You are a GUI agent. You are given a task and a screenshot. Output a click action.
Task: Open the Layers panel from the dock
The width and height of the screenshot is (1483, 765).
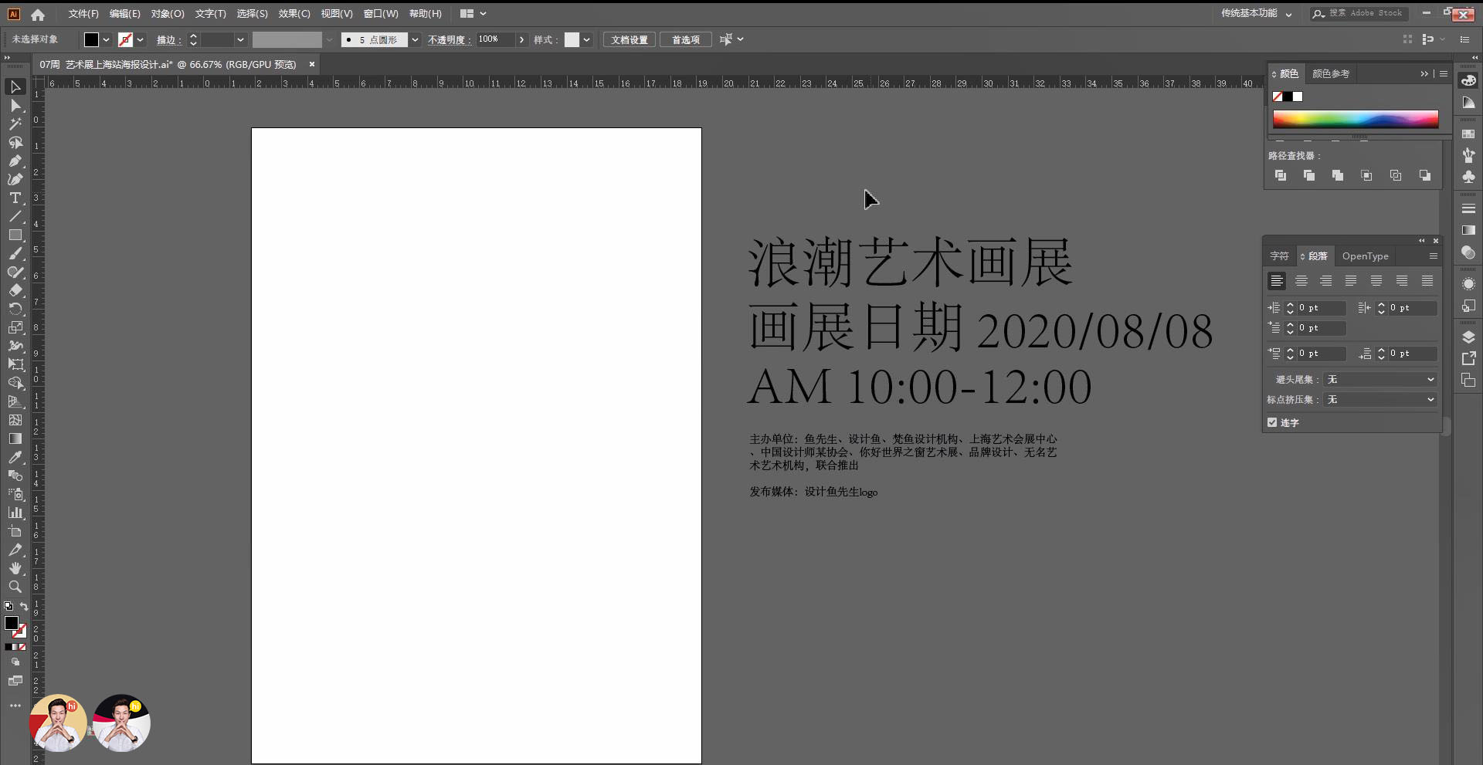[1468, 337]
